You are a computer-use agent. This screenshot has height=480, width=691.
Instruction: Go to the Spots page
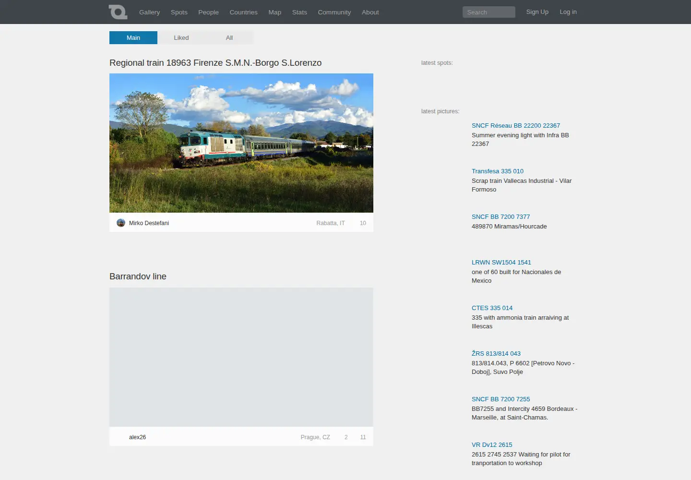[x=179, y=12]
